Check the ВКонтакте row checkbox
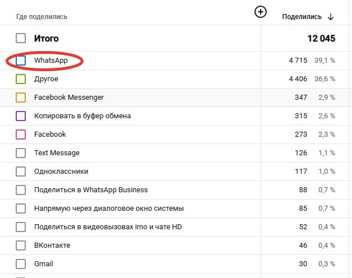352x278 pixels. [21, 245]
